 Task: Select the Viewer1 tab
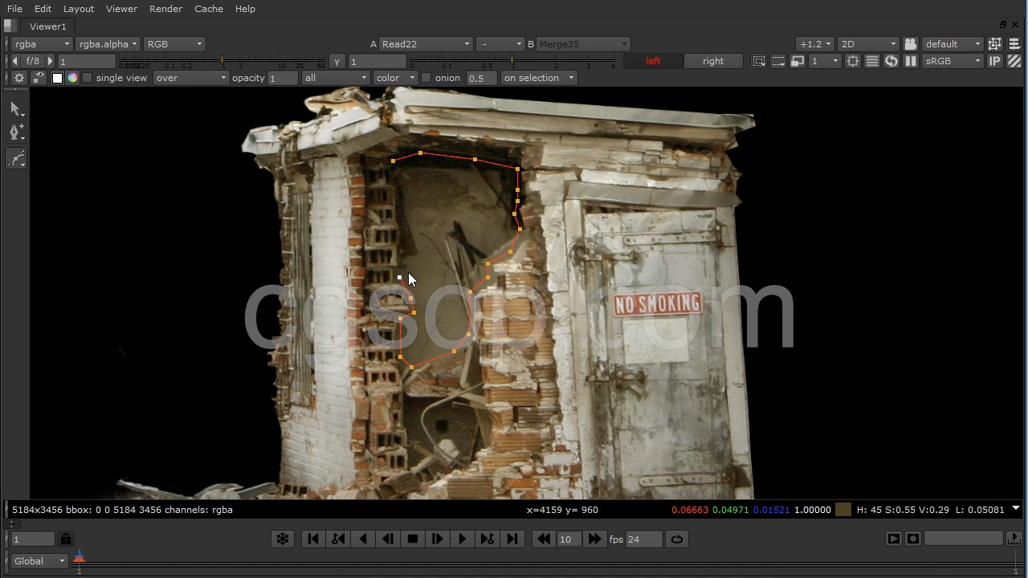[48, 26]
